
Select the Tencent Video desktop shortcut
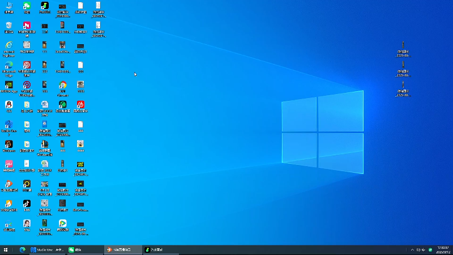(x=63, y=225)
